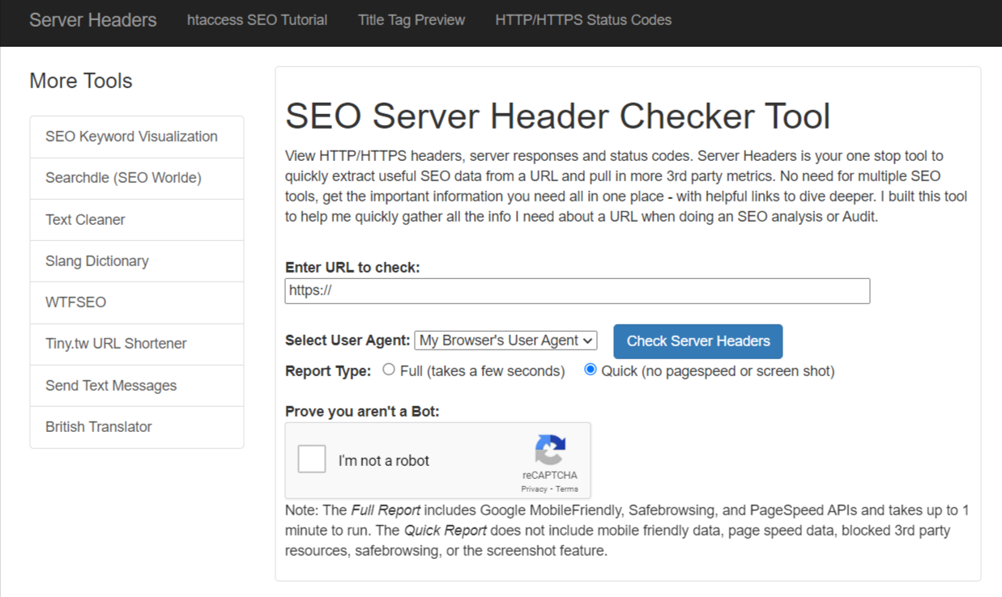Open the Slang Dictionary
The image size is (1002, 597).
tap(96, 260)
